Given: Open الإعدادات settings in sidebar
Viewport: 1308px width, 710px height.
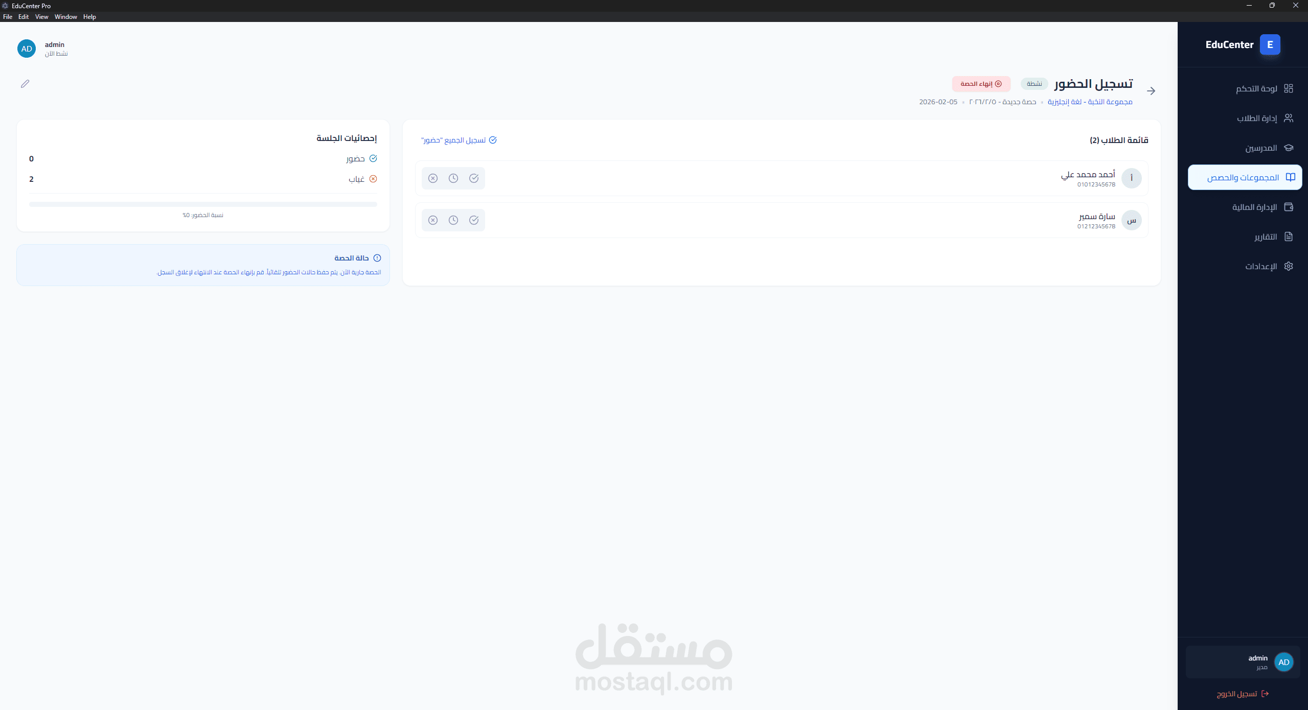Looking at the screenshot, I should (x=1268, y=266).
